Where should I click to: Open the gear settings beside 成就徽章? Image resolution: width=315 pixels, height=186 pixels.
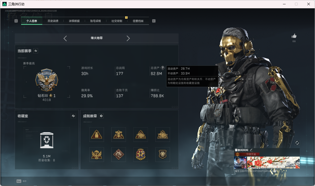(101, 116)
